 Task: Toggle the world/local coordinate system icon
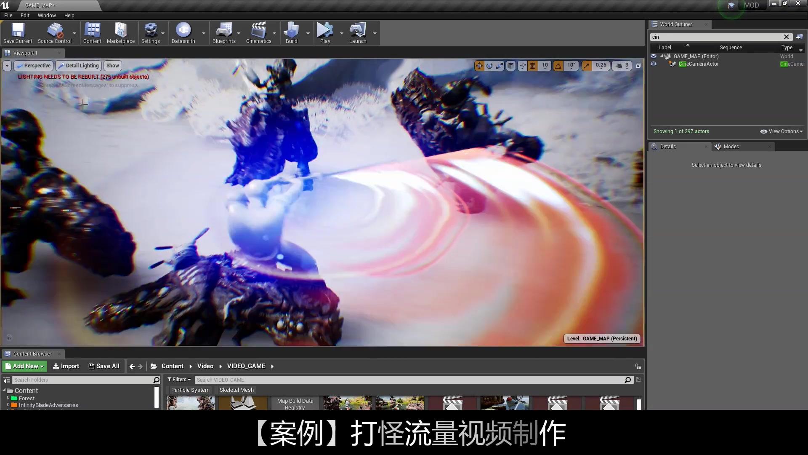click(x=510, y=66)
